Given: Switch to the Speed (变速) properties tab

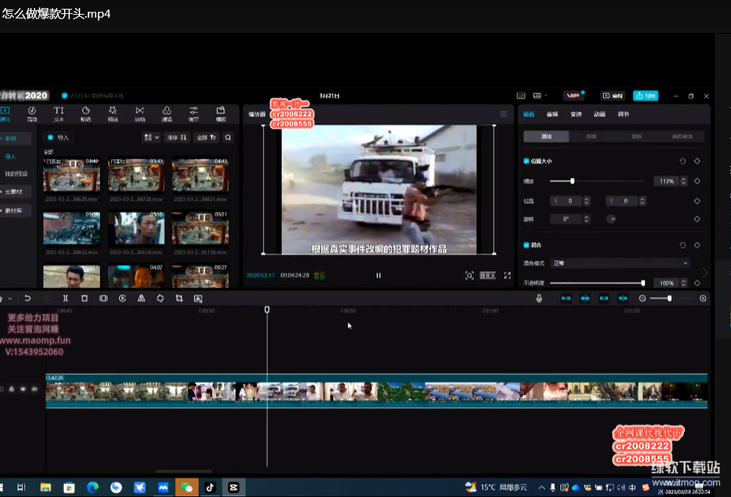Looking at the screenshot, I should 577,114.
